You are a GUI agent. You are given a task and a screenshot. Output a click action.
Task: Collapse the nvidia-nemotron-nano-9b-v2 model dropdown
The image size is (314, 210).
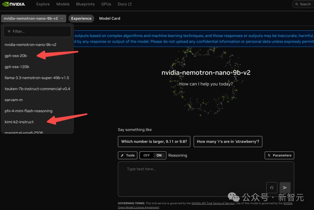(x=33, y=18)
